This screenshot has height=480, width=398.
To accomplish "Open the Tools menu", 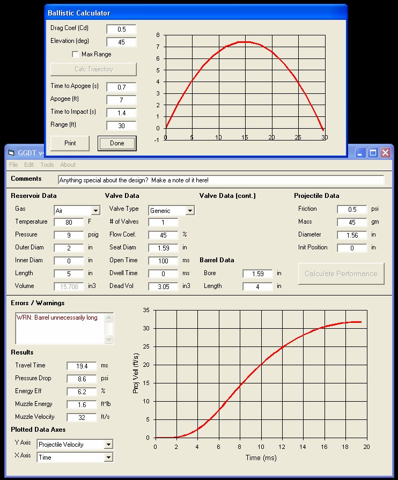I will 47,165.
